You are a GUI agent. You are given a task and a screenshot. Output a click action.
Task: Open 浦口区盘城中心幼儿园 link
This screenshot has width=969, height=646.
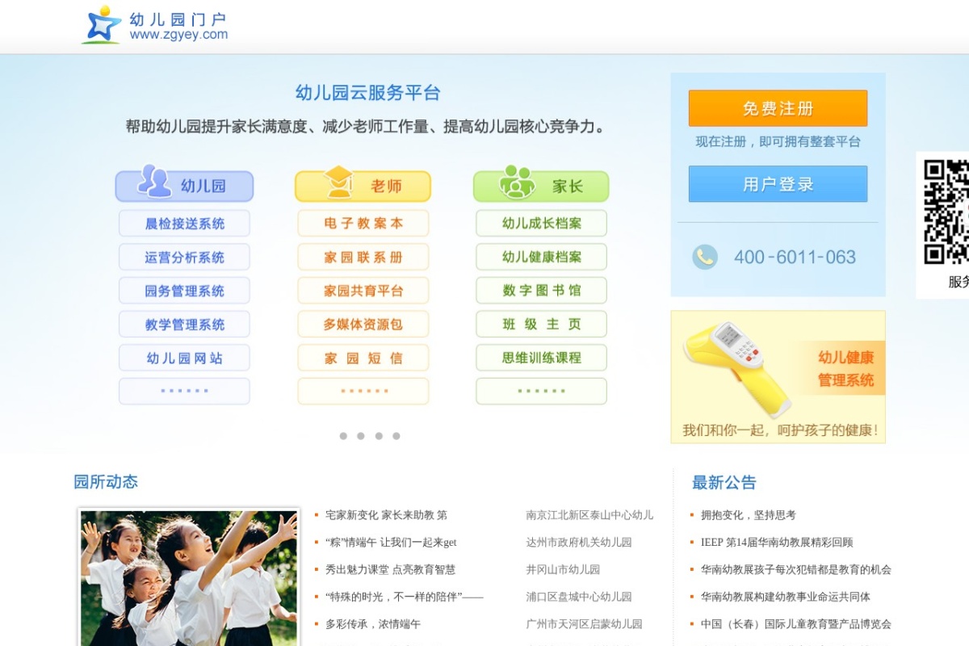(579, 597)
